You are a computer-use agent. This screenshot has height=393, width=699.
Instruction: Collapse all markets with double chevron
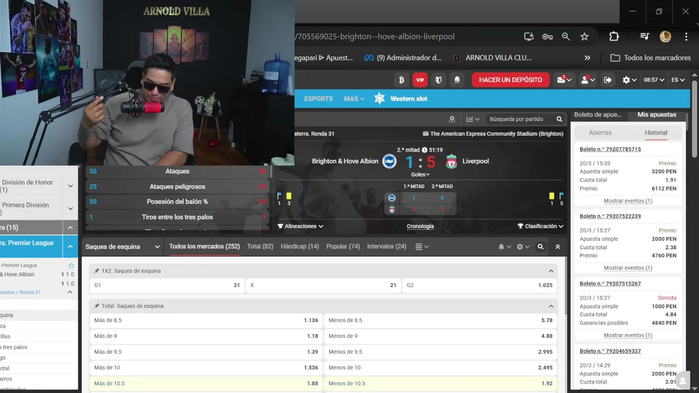tap(558, 247)
